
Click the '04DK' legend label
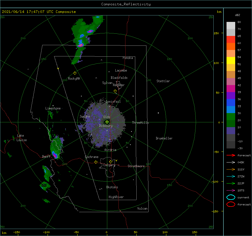click(x=241, y=162)
